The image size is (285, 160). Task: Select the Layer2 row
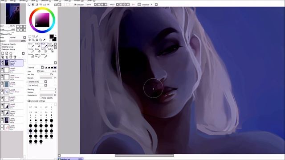[x=12, y=120]
